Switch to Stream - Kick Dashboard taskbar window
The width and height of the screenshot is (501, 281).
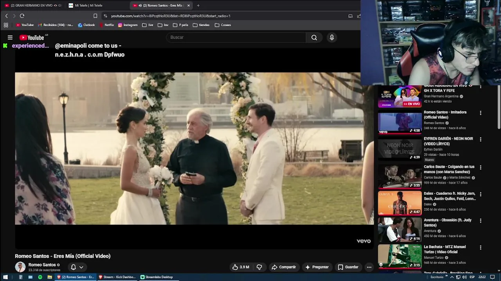coord(117,277)
